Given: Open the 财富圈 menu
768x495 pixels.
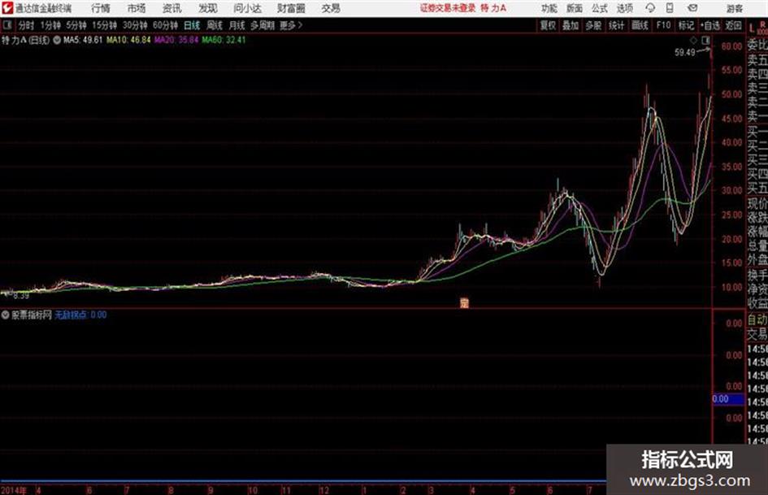Looking at the screenshot, I should click(291, 8).
